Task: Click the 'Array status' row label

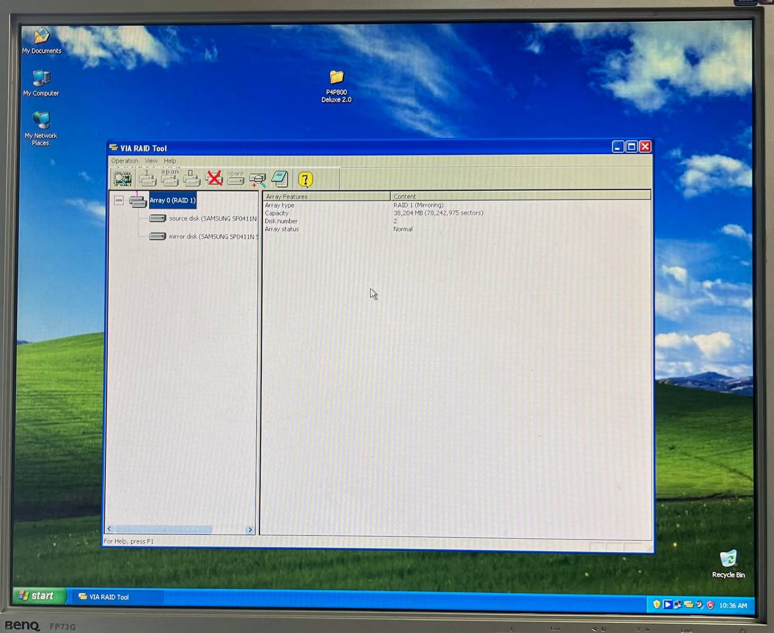Action: point(282,229)
